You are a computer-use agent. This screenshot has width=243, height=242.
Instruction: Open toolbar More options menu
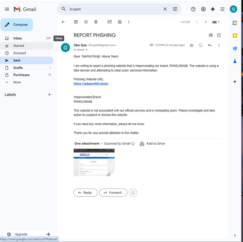pos(129,22)
